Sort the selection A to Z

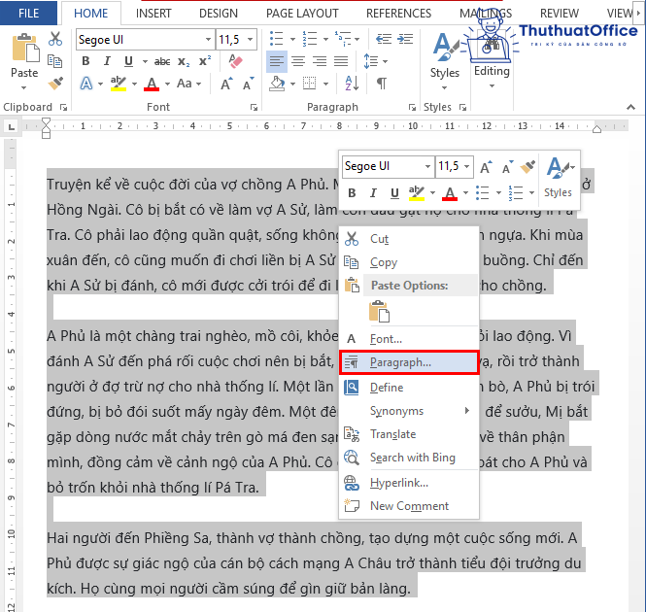click(352, 84)
